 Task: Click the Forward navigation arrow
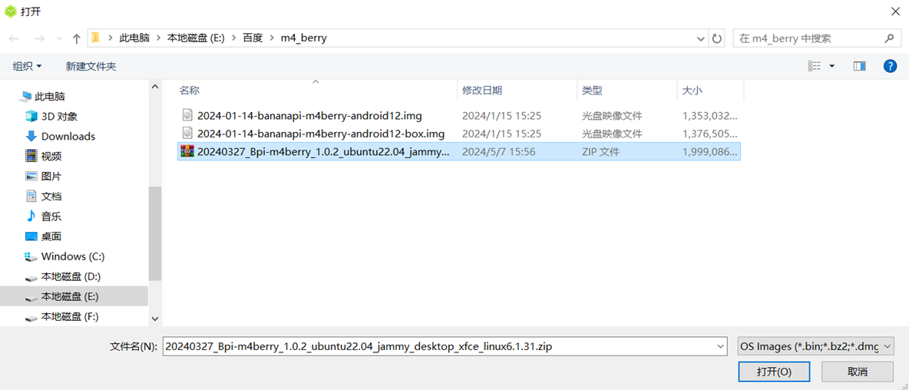click(40, 39)
